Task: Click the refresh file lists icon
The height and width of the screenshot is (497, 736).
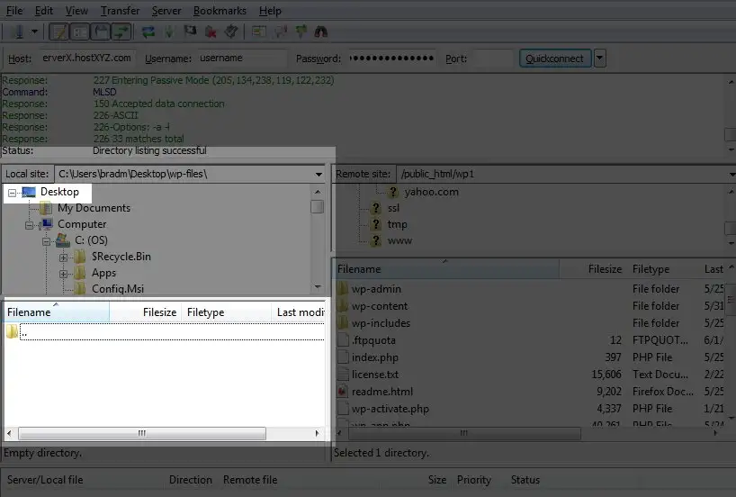Action: pyautogui.click(x=148, y=32)
